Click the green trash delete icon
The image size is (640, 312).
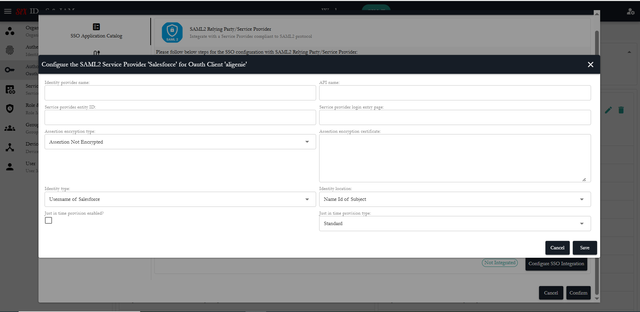click(x=621, y=110)
